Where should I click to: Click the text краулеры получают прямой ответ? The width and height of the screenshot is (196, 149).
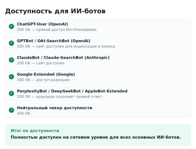pyautogui.click(x=70, y=97)
